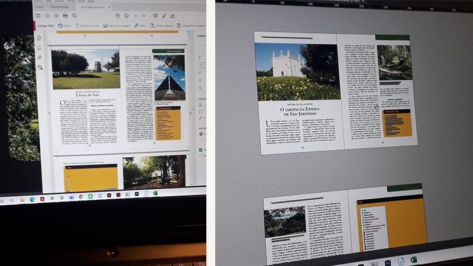This screenshot has width=473, height=266.
Task: Click the Save file icon in Acrobat toolbar
Action: pos(38,15)
